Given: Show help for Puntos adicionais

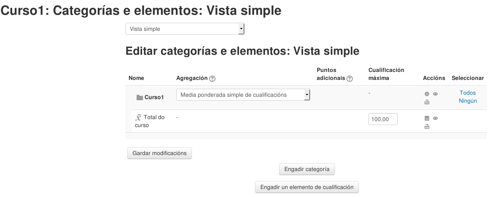Looking at the screenshot, I should pos(350,79).
